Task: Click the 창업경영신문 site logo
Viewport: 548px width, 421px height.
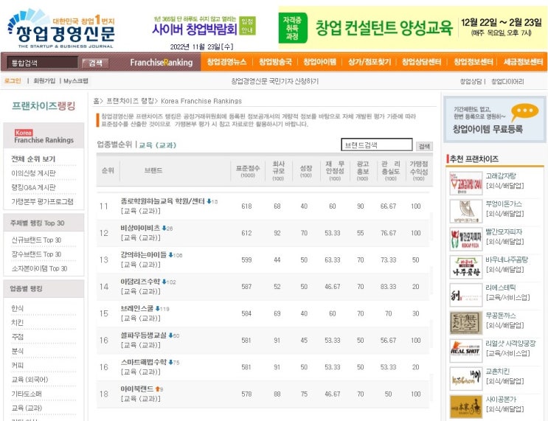Action: [61, 29]
